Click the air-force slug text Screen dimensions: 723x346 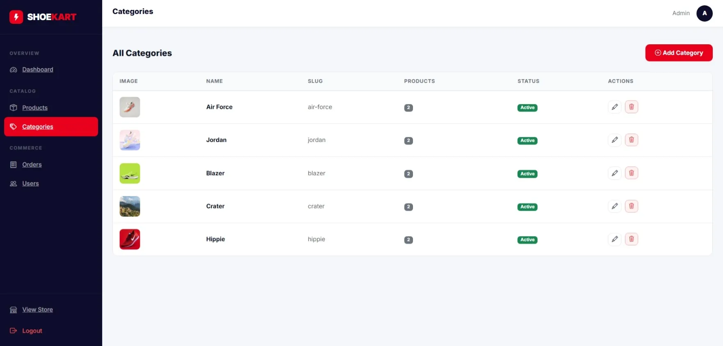click(x=320, y=107)
